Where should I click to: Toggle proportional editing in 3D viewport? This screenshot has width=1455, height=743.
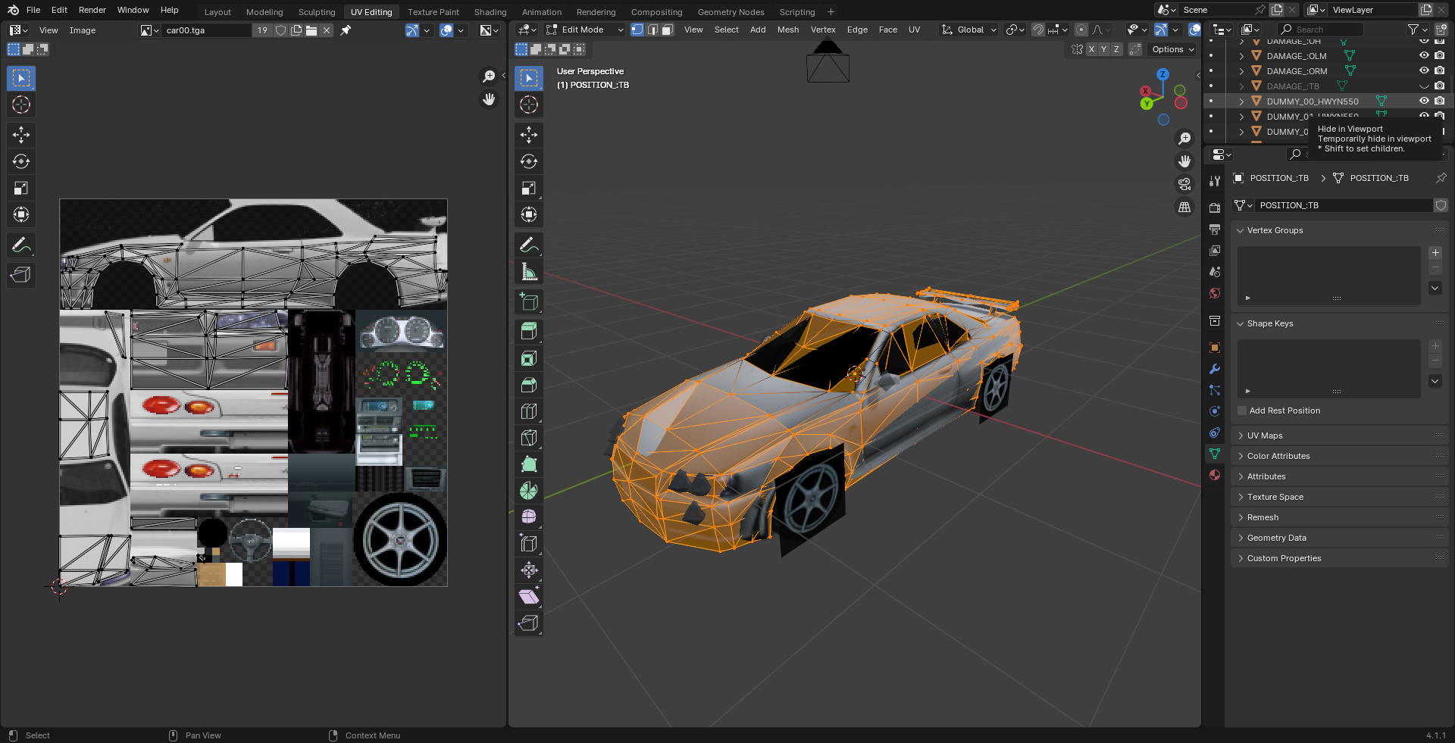pyautogui.click(x=1081, y=30)
